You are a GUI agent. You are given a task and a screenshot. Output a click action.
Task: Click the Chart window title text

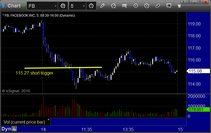[14, 6]
